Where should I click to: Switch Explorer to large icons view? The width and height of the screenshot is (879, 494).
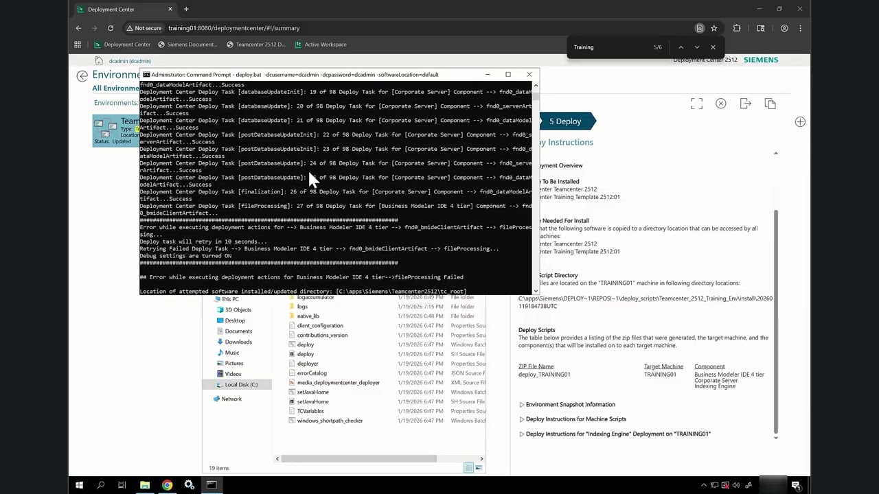(x=478, y=468)
